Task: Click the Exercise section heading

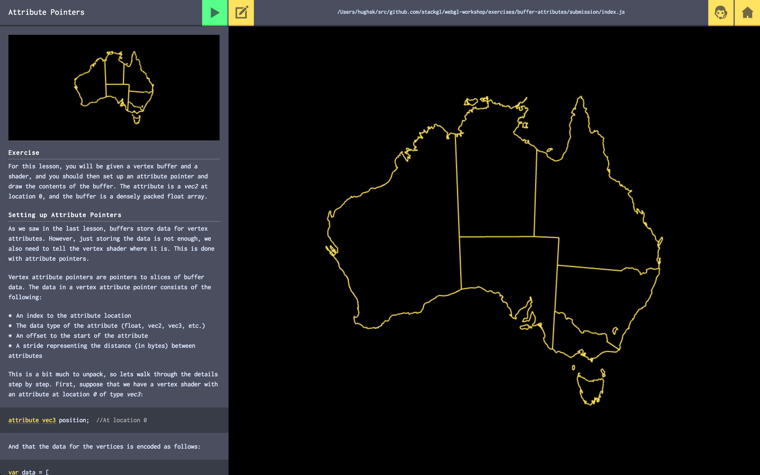Action: (x=24, y=153)
